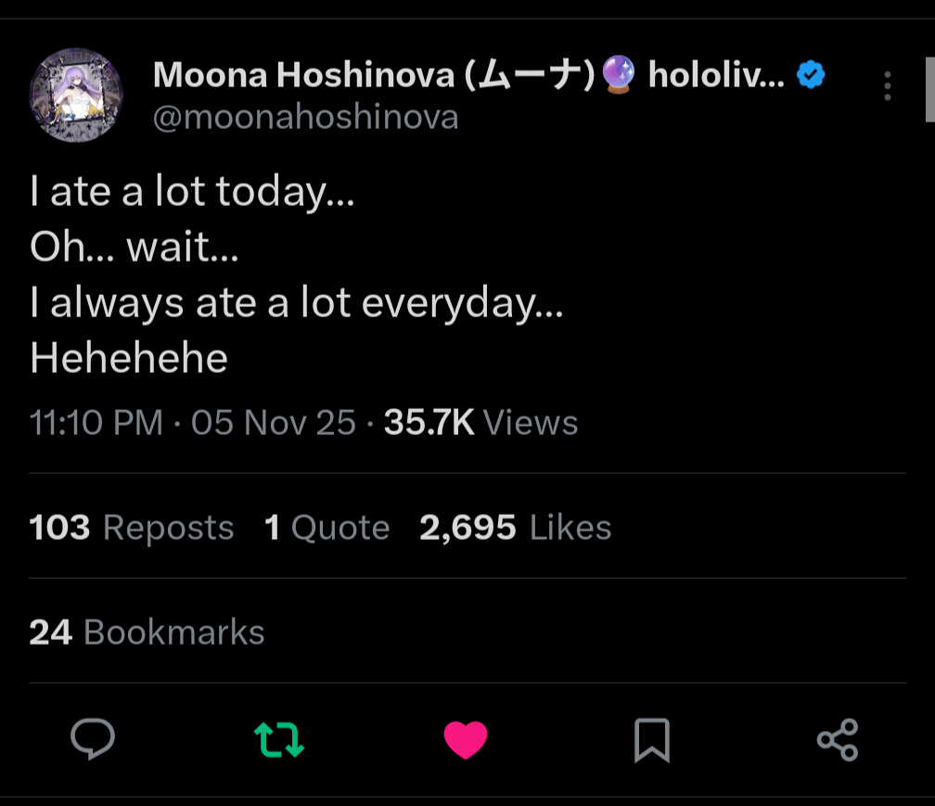Open the three-dot more options menu
935x806 pixels.
[888, 86]
